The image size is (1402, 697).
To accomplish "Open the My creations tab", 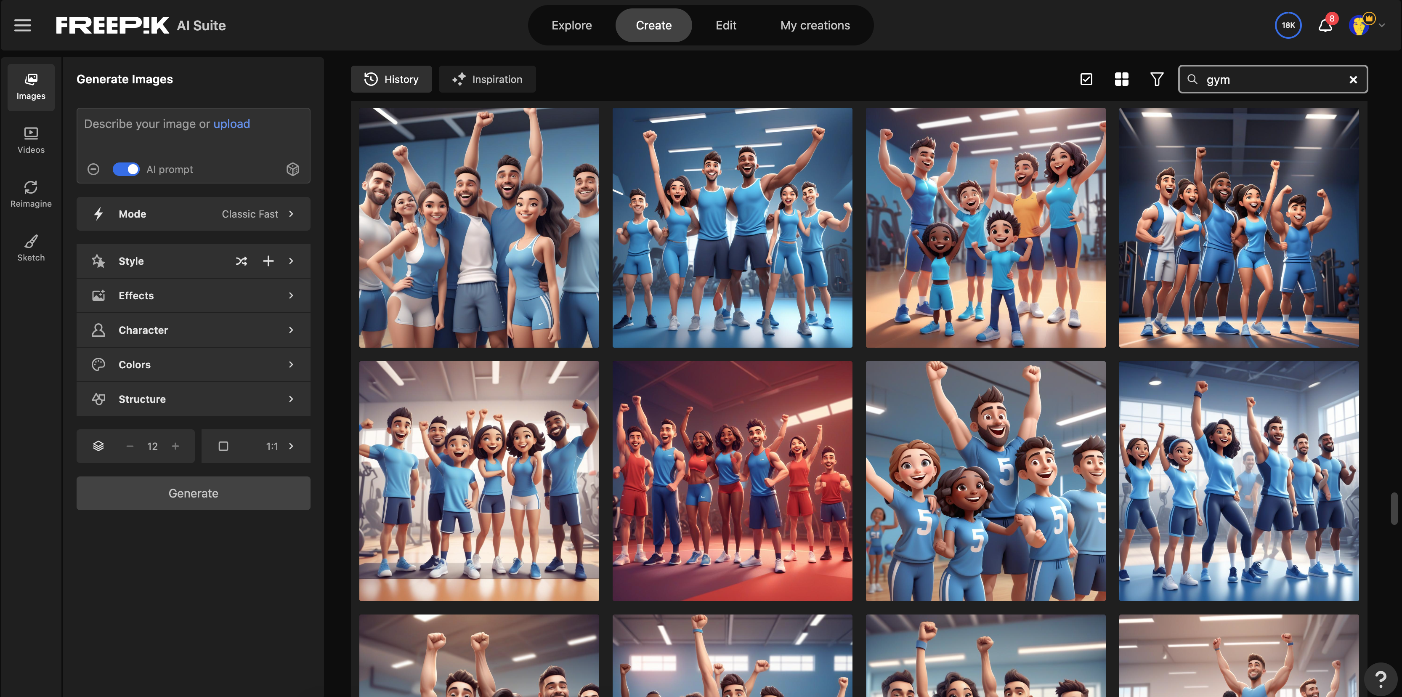I will [815, 26].
